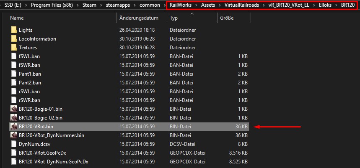
Task: Expand chevron after steamapps breadcrumb
Action: (x=135, y=5)
